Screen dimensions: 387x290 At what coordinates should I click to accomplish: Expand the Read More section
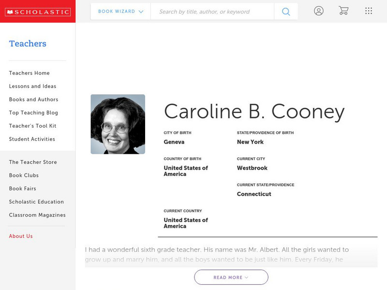[231, 277]
